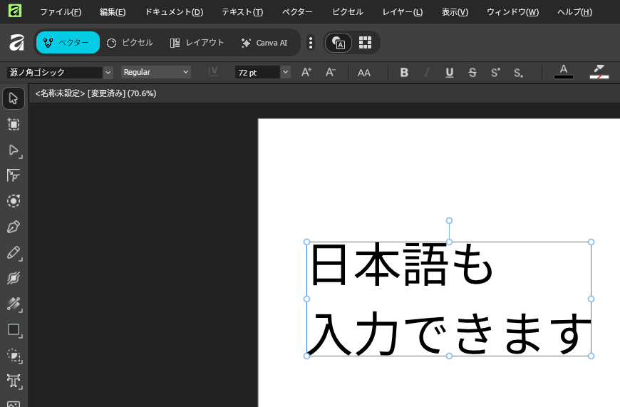Click the 日本語も text line
The height and width of the screenshot is (407, 620).
point(401,264)
